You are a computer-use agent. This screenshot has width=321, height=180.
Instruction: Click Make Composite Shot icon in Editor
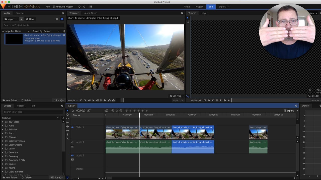(107, 111)
